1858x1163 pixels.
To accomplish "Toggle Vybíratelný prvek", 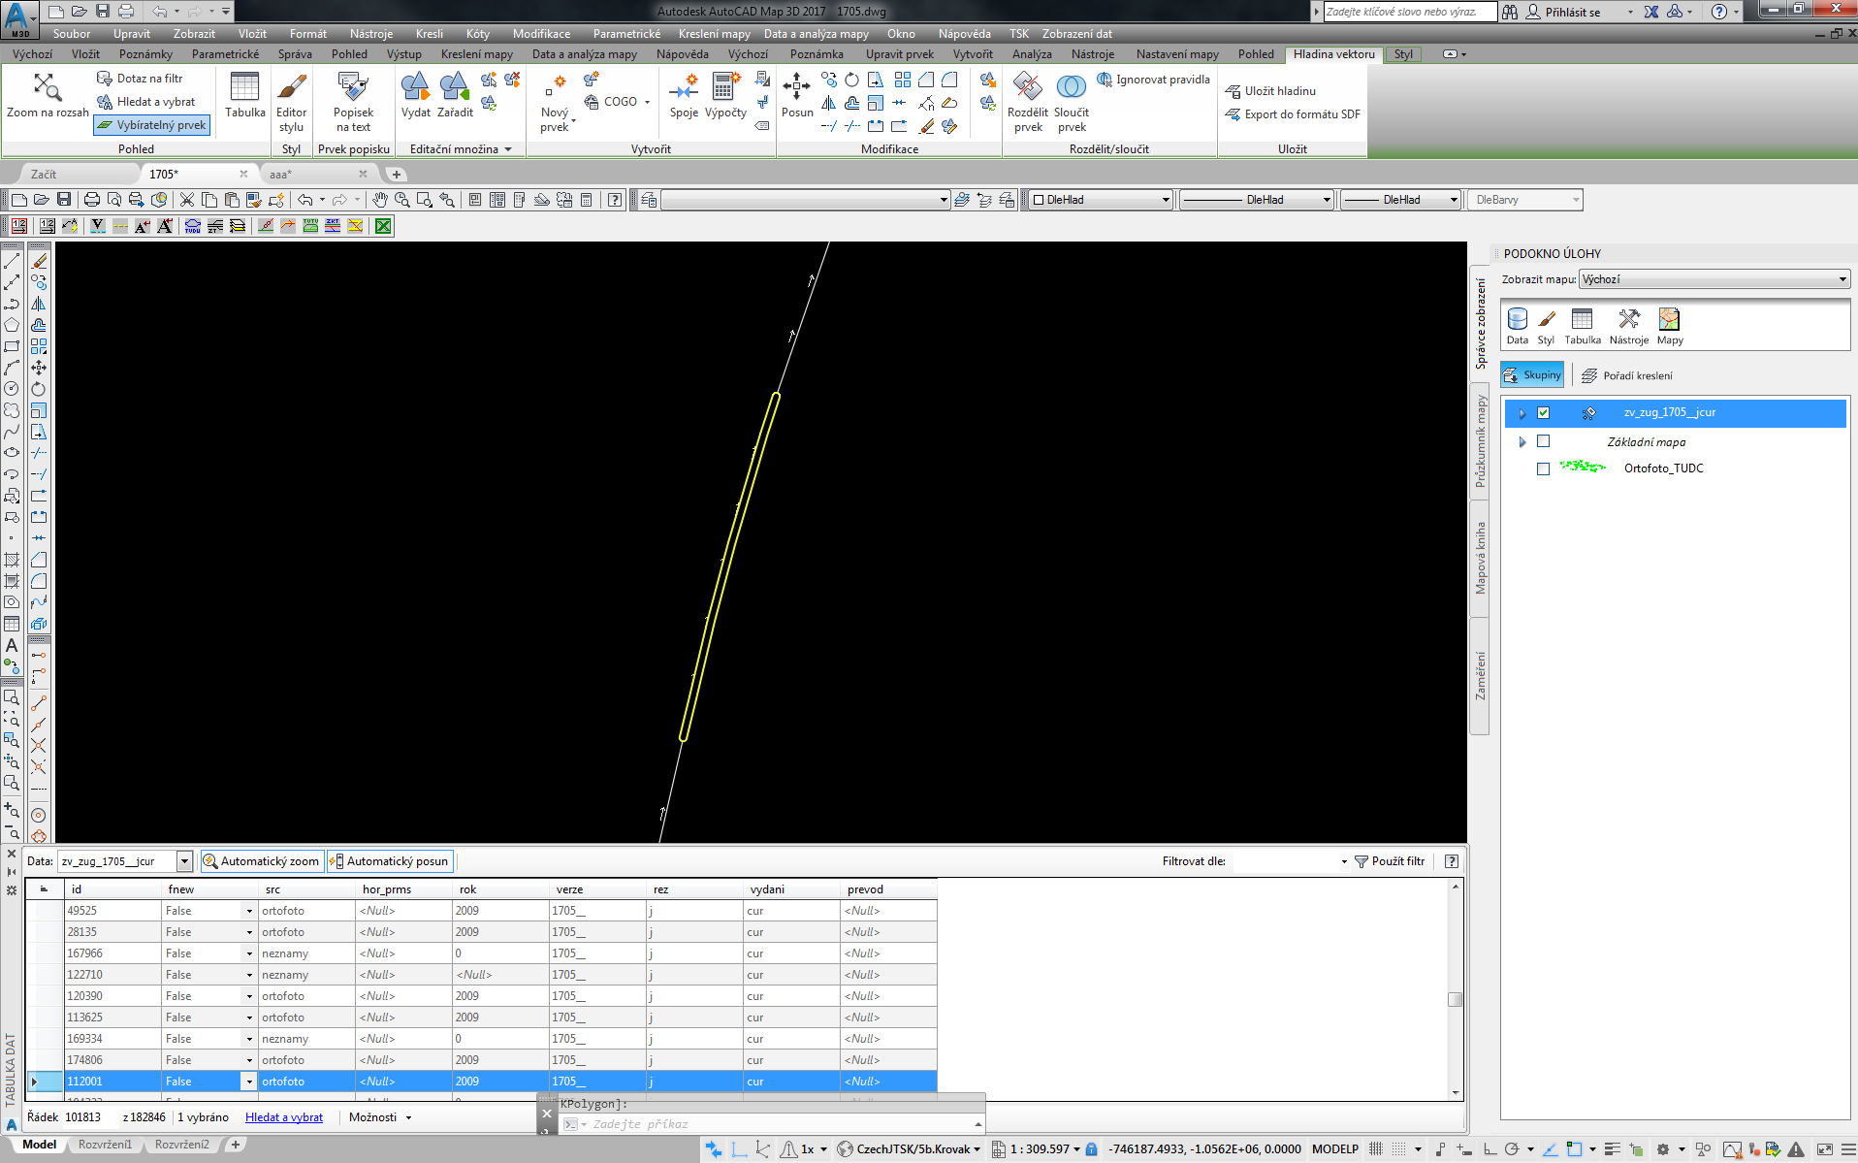I will [152, 125].
